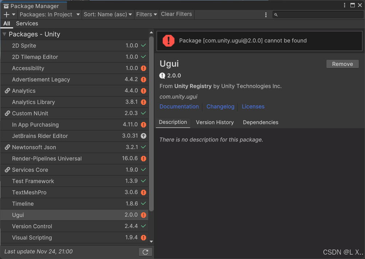Screen dimensions: 365x259
Task: Select the Advertisement Legacy package
Action: pyautogui.click(x=74, y=79)
